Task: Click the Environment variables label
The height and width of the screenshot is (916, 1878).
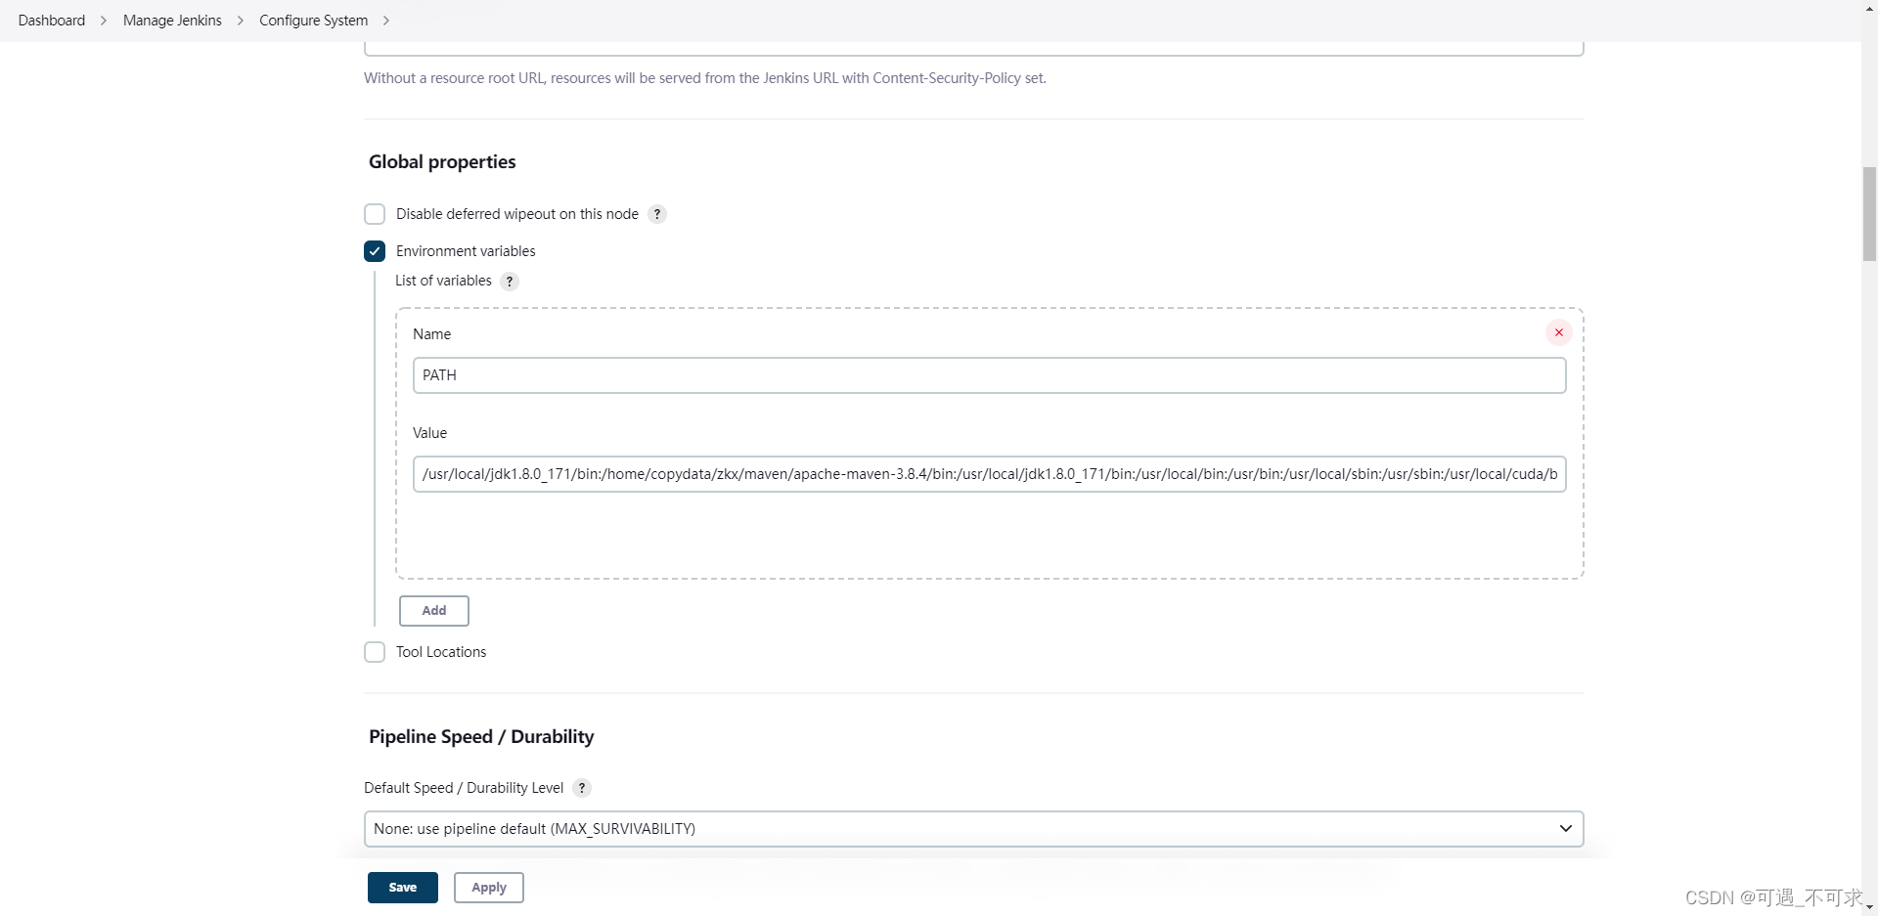Action: [x=466, y=251]
